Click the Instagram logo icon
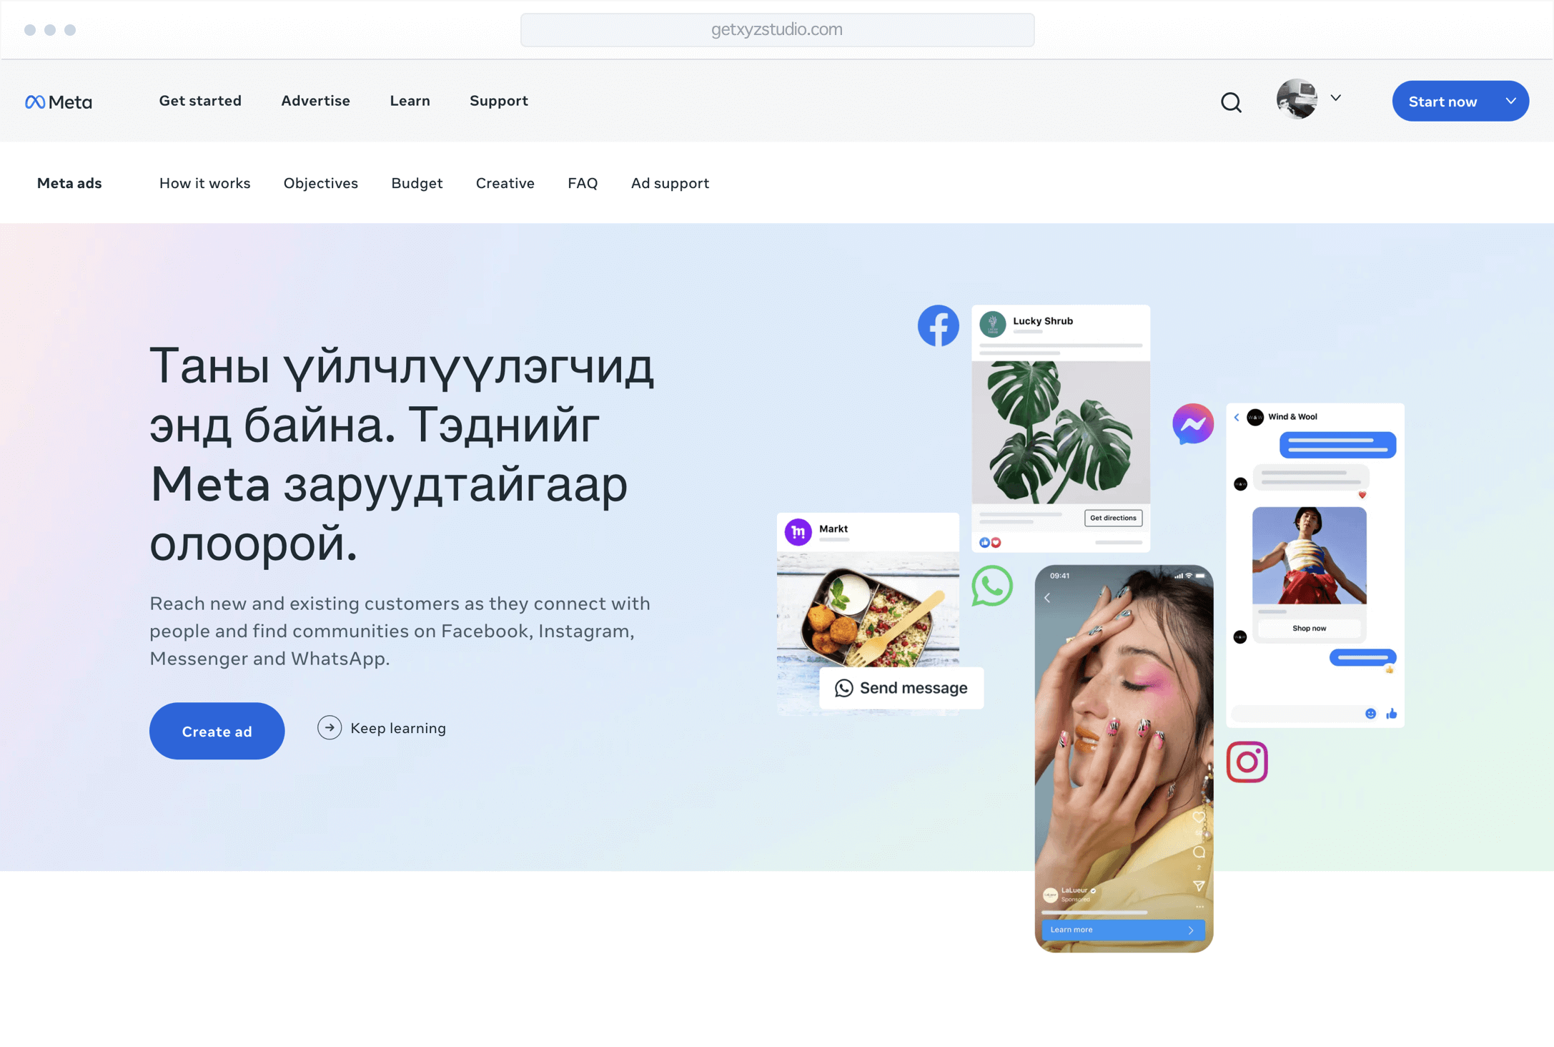 tap(1247, 762)
